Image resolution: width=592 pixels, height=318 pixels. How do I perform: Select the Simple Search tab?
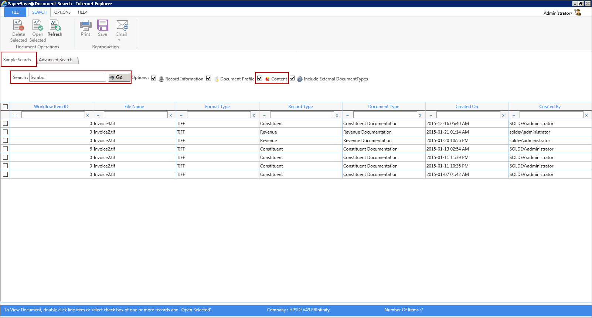pyautogui.click(x=17, y=60)
